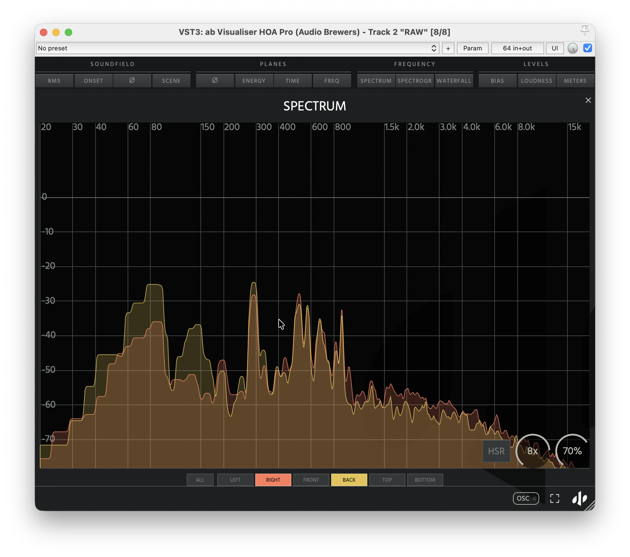Click the window resize grip corner
The image size is (630, 557).
(x=590, y=506)
